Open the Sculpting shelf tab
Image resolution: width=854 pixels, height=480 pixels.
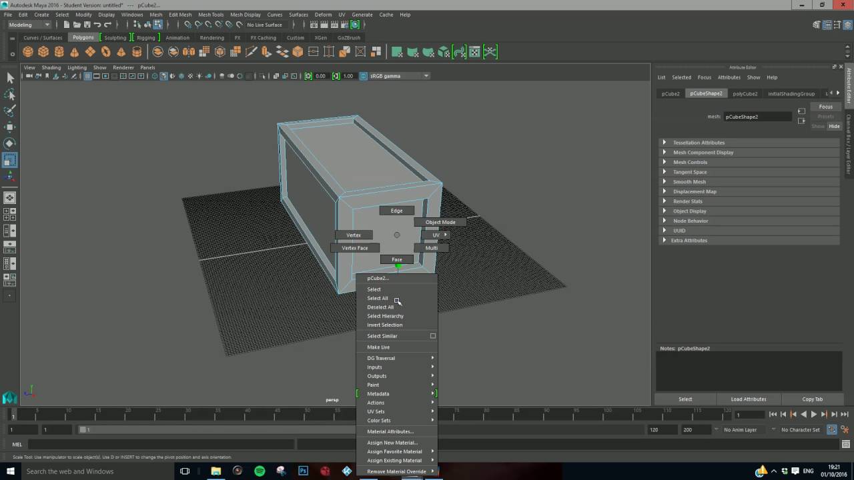[115, 38]
